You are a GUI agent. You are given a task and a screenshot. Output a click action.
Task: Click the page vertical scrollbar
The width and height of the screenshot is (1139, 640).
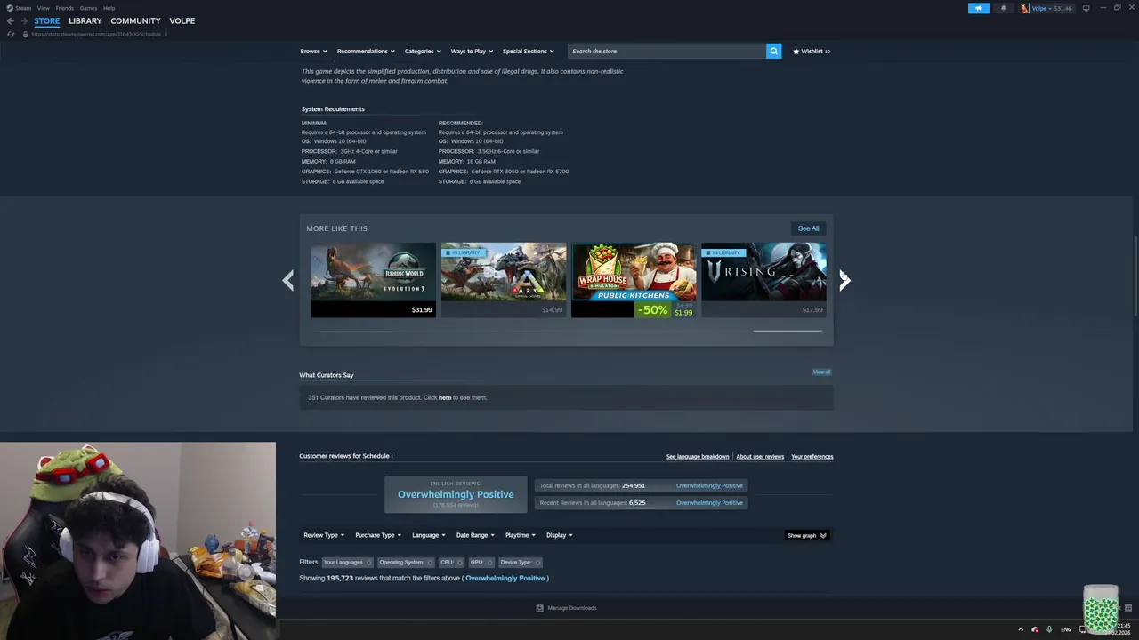1135,276
